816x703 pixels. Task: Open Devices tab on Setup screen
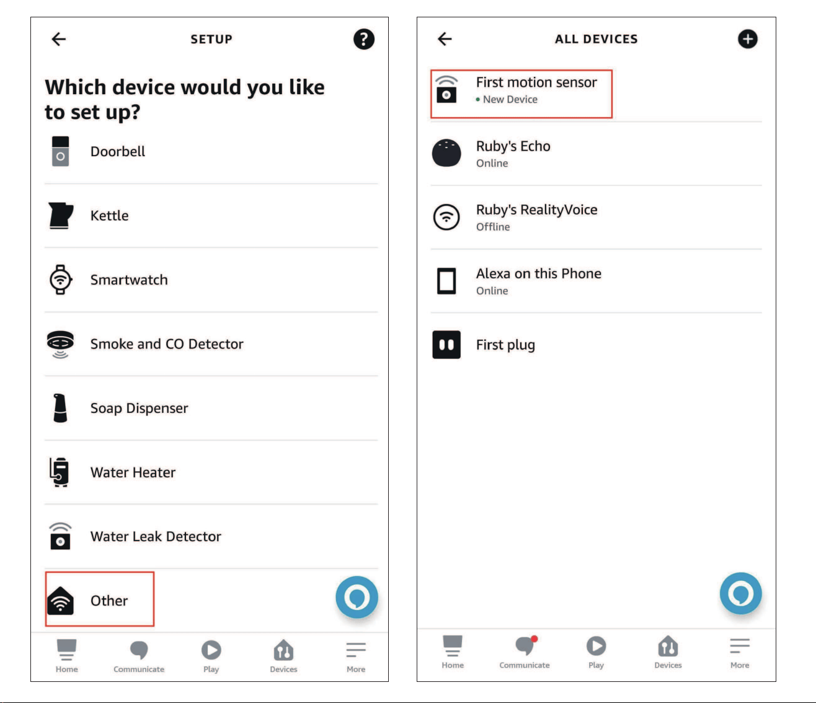click(283, 656)
